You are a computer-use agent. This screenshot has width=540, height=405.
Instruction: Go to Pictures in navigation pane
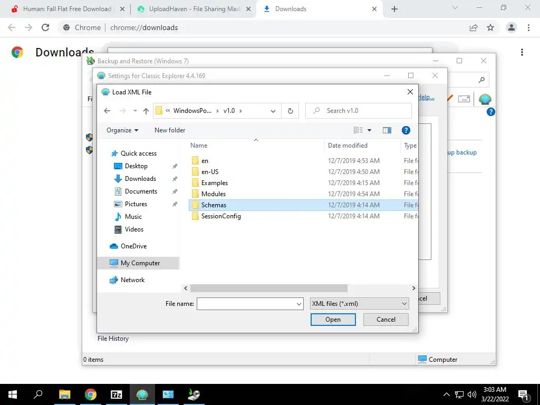[x=136, y=204]
